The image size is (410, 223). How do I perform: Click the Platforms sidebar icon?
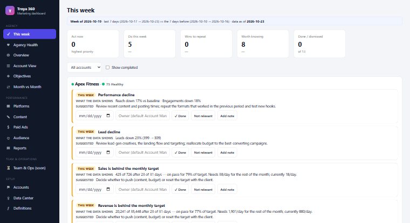9,106
